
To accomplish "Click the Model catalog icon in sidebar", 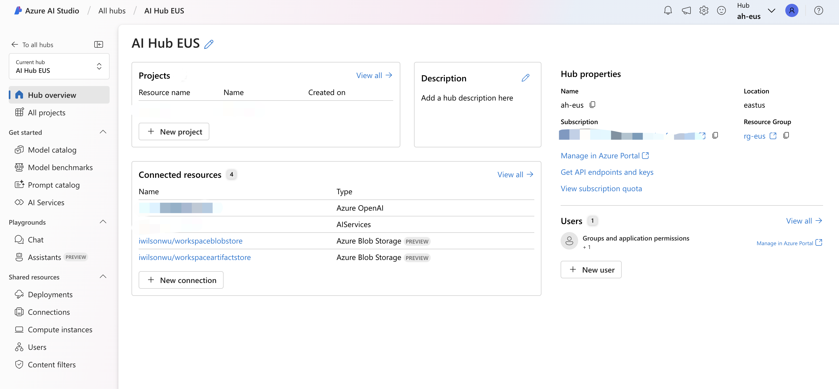I will (19, 149).
